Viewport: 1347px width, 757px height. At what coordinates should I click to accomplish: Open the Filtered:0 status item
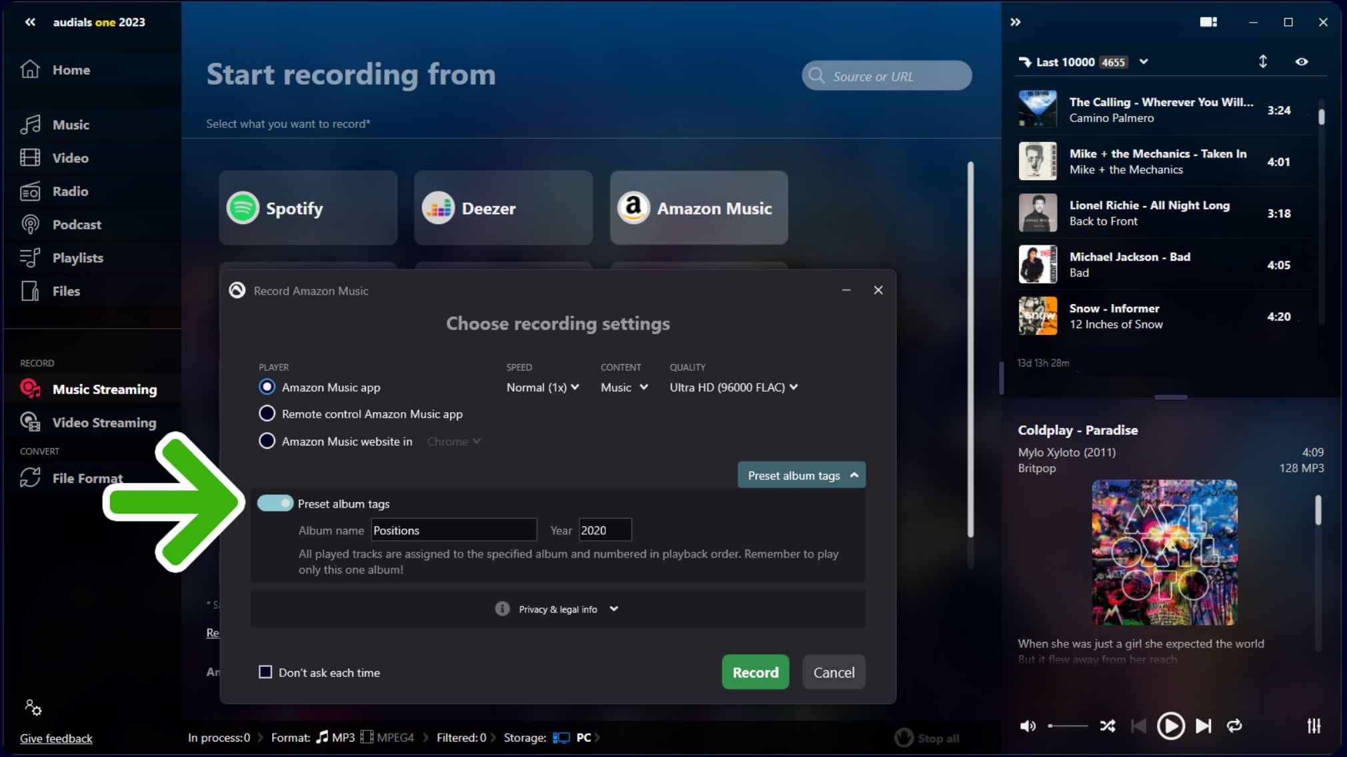[461, 738]
